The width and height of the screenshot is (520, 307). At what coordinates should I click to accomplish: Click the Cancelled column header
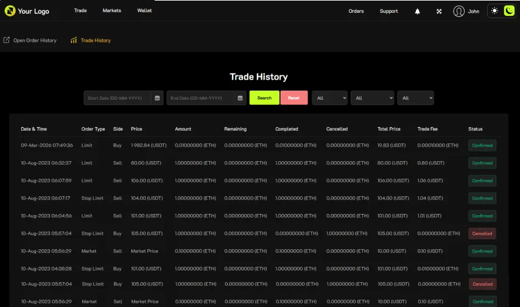pyautogui.click(x=337, y=129)
